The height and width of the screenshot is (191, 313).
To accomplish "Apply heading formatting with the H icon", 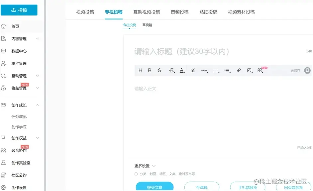I will 140,70.
